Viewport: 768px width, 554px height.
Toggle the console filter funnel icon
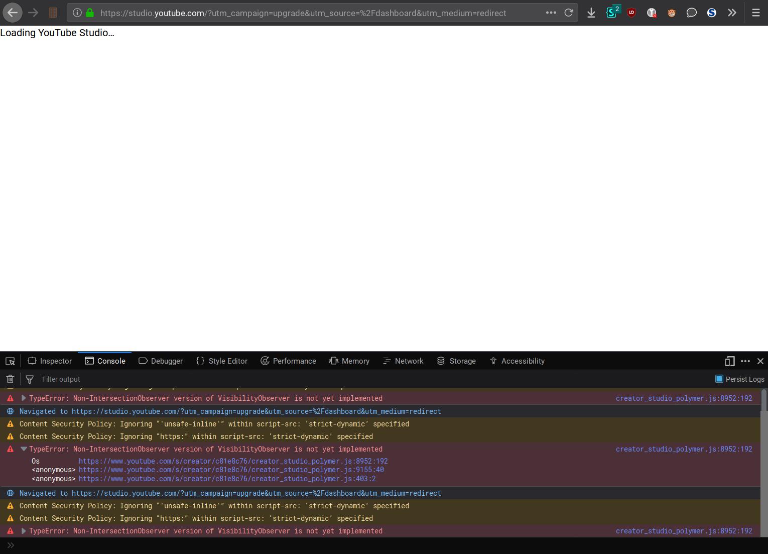(30, 379)
